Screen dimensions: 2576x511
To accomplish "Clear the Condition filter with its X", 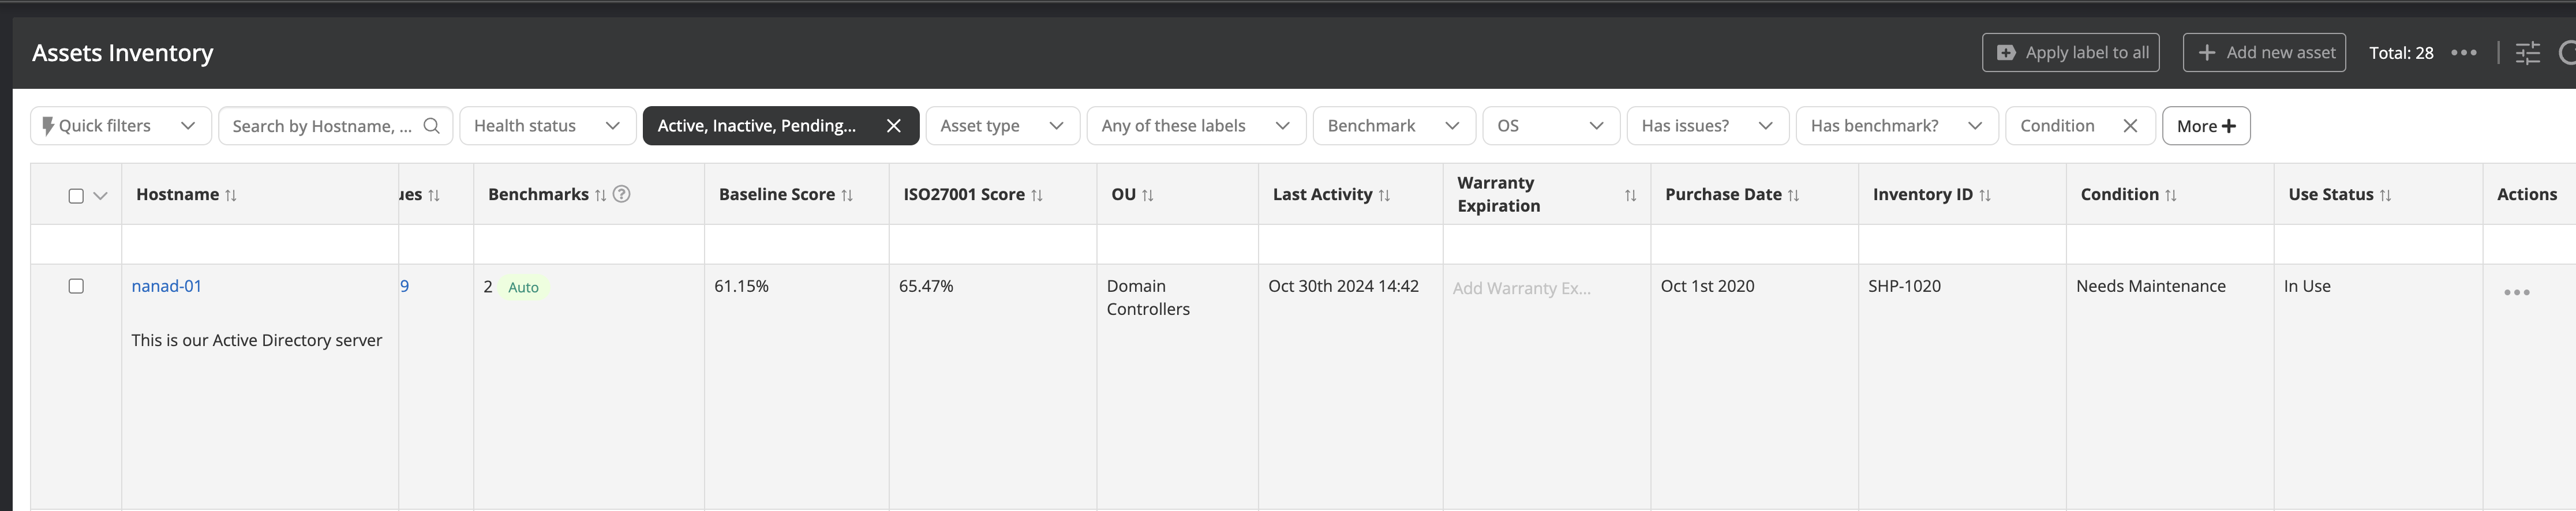I will point(2130,126).
